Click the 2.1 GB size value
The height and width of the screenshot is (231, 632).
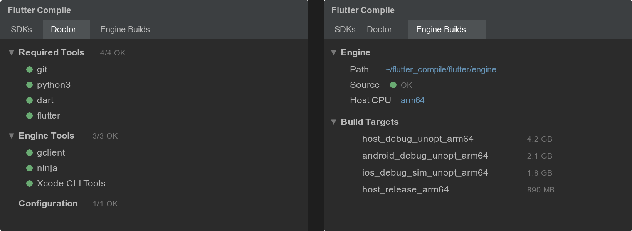coord(540,156)
